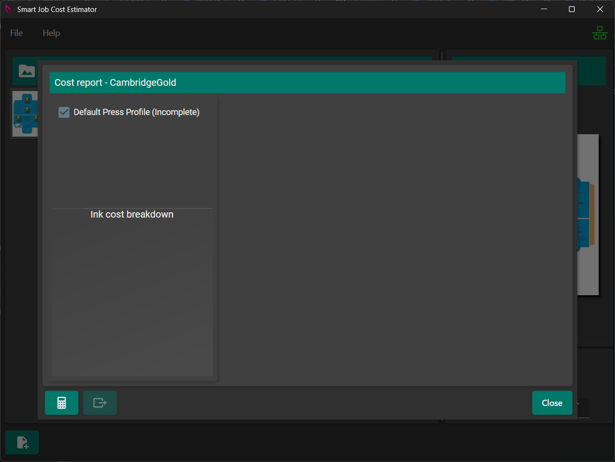
Task: Click the Cost report - CambridgeGold title bar
Action: (x=307, y=82)
